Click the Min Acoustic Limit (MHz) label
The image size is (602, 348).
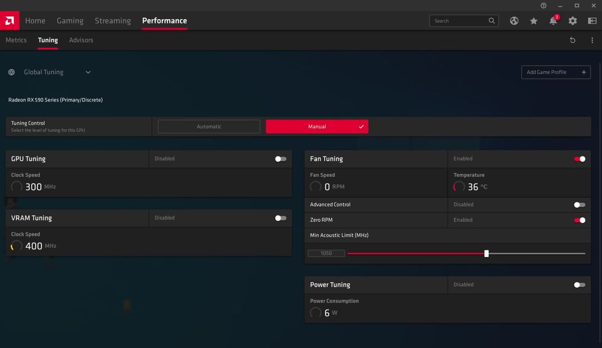tap(339, 235)
